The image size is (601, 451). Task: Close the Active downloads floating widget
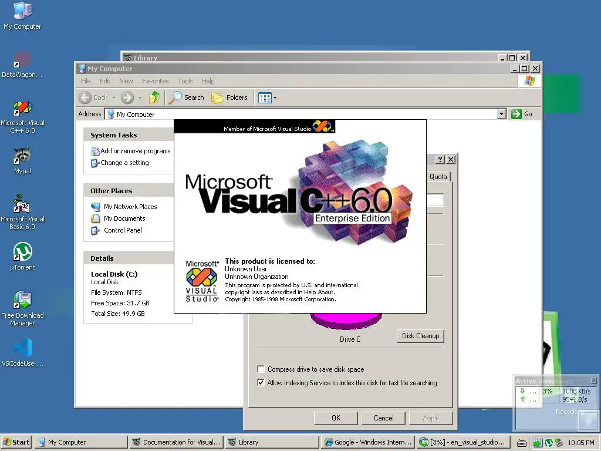[593, 381]
